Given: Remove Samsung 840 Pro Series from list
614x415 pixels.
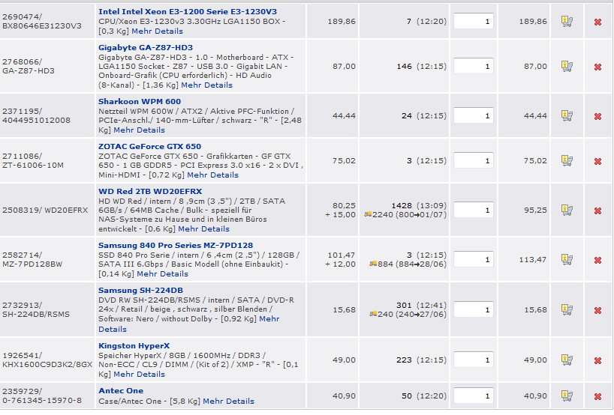Looking at the screenshot, I should (x=597, y=260).
